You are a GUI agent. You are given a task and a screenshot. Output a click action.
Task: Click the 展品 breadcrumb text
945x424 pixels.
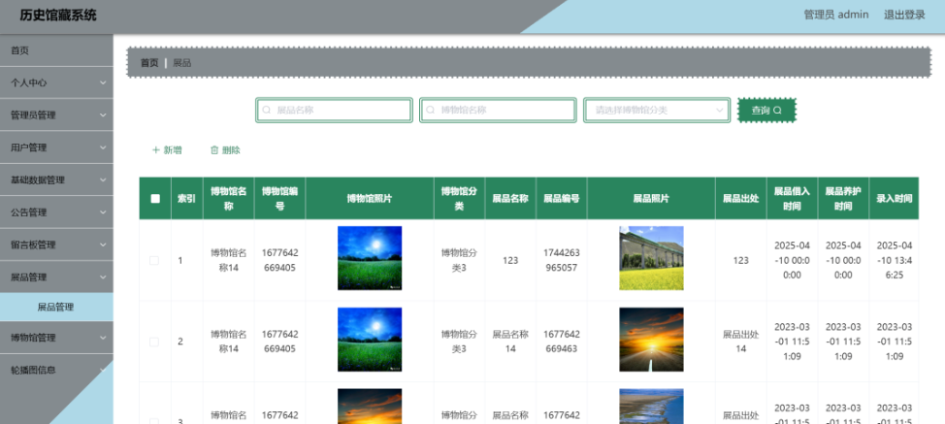coord(182,63)
